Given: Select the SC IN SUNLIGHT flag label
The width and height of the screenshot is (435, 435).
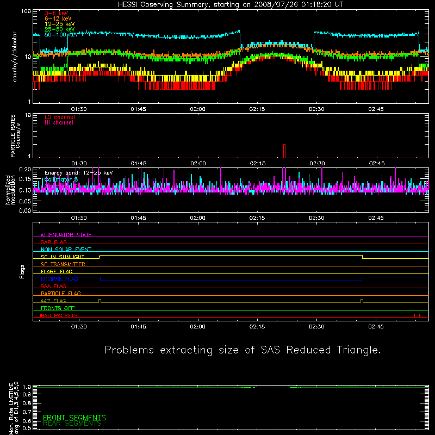Looking at the screenshot, I should point(63,257).
